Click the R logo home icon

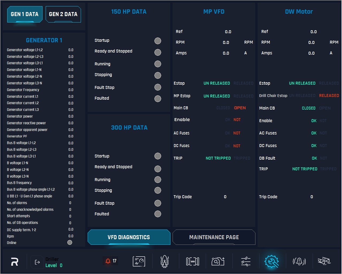click(15, 261)
